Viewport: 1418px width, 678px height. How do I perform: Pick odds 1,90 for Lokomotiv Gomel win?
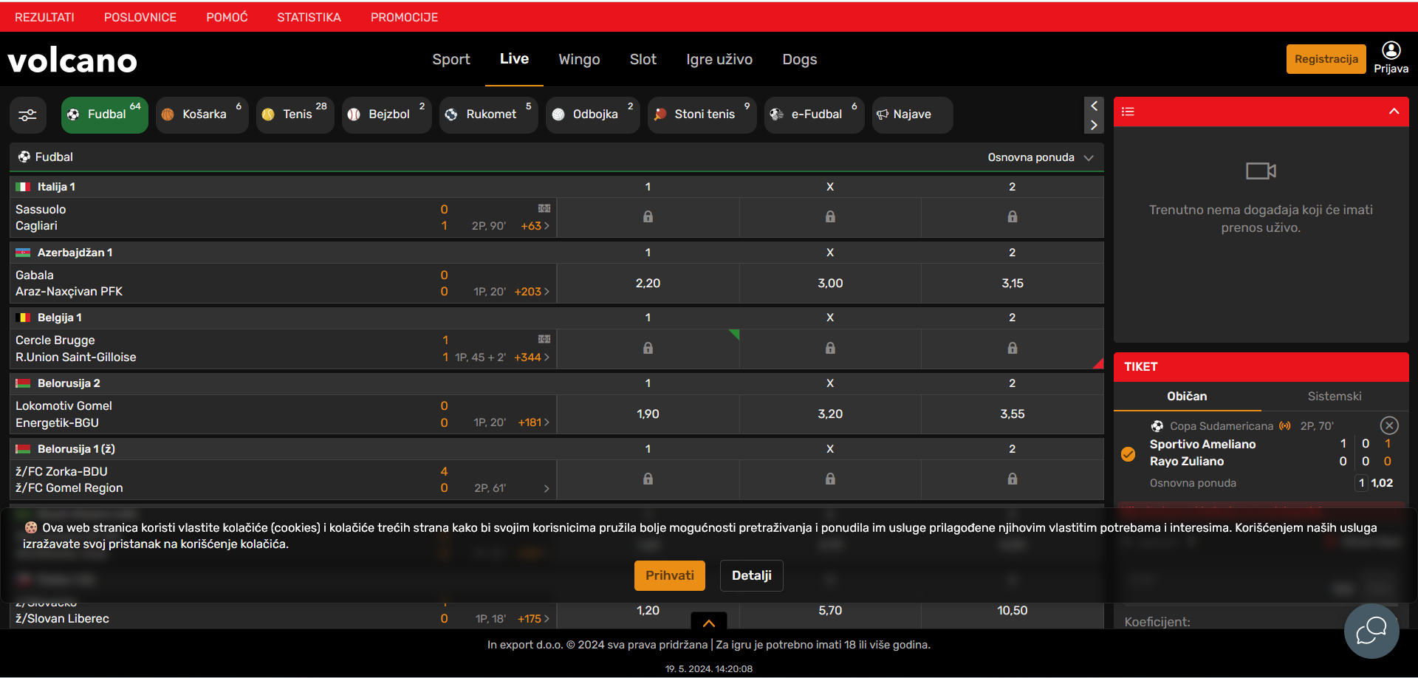pos(648,414)
